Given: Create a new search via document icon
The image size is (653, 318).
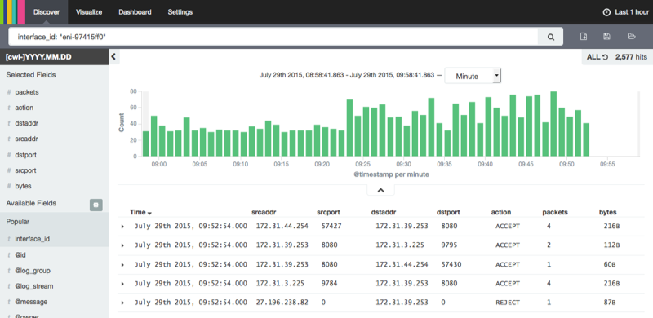Looking at the screenshot, I should [x=584, y=37].
